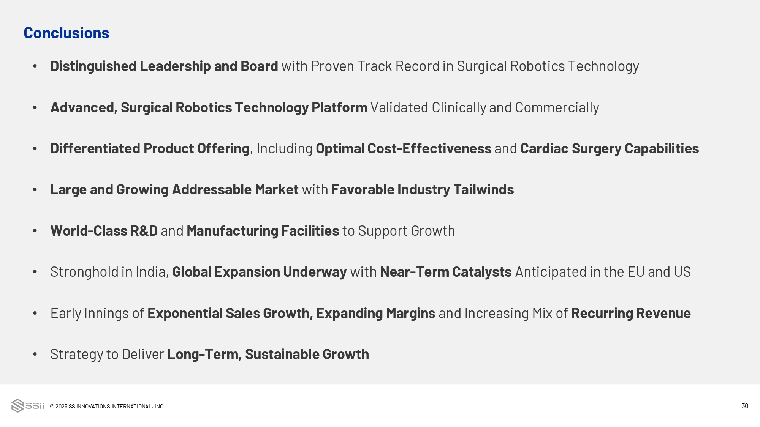The width and height of the screenshot is (760, 427).
Task: Click the "Near-Term Catalysts" bold phrase
Action: point(446,272)
